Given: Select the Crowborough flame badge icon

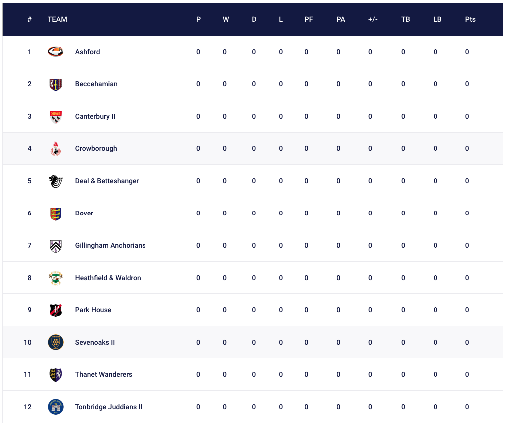Looking at the screenshot, I should click(x=55, y=149).
